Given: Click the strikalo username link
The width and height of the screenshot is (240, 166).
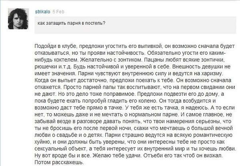Looking at the screenshot, I should (42, 12).
